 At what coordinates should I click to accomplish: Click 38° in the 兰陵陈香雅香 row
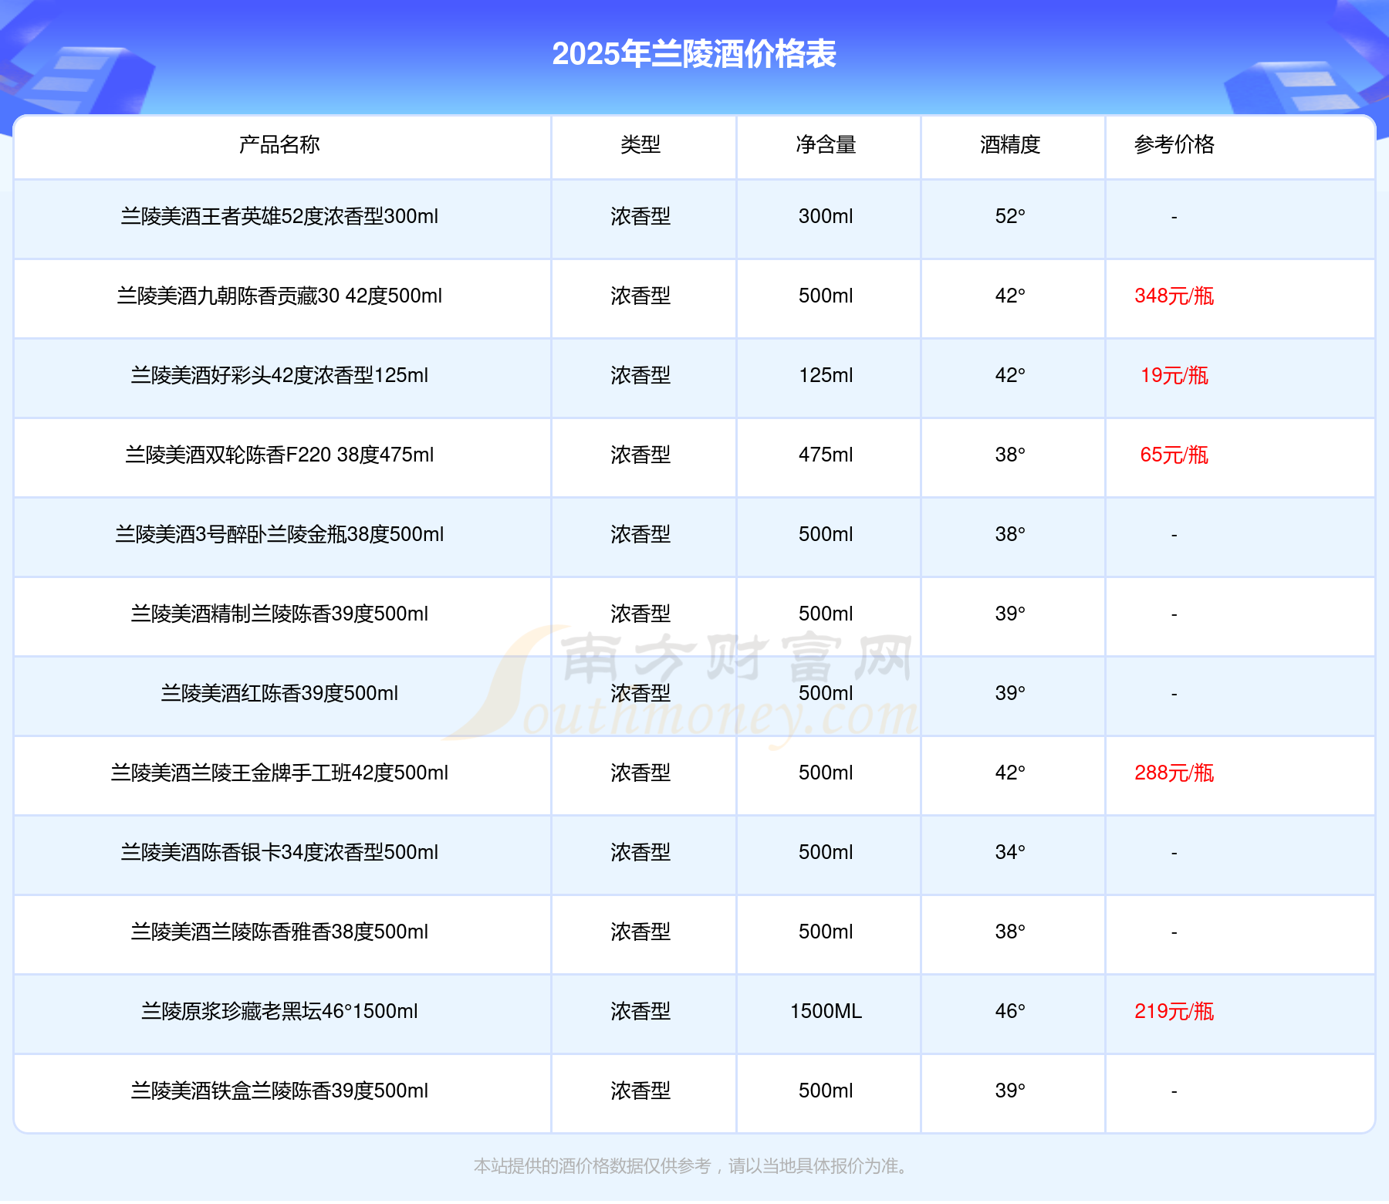[x=1010, y=932]
